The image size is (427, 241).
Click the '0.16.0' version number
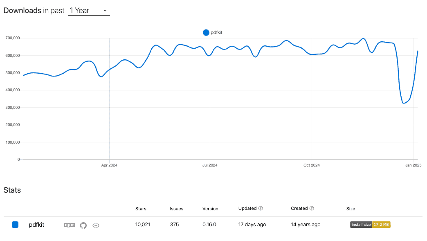coord(209,224)
